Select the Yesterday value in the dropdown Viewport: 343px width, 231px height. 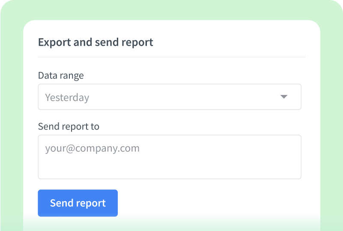(x=67, y=98)
